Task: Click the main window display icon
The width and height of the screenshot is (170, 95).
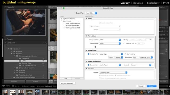Action: click(x=3, y=86)
